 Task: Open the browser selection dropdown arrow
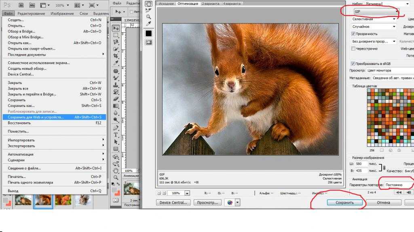tap(237, 203)
